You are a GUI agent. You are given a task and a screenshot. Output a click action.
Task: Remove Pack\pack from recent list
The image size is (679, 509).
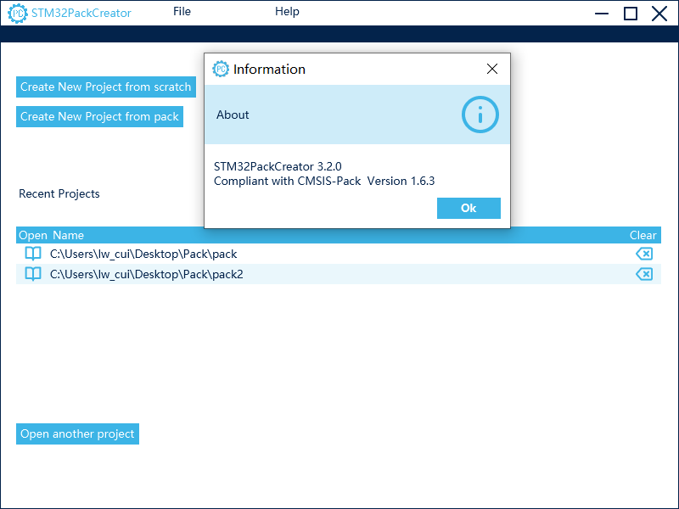[644, 254]
